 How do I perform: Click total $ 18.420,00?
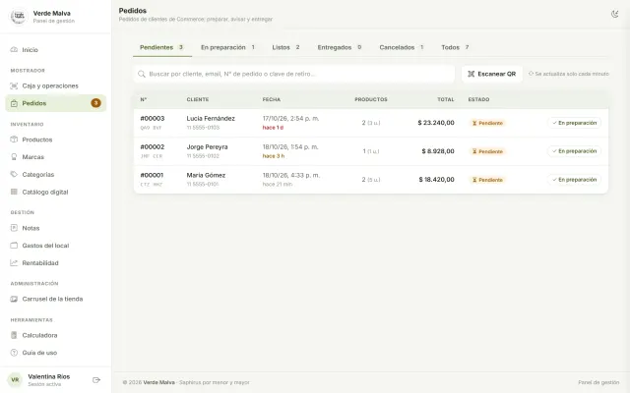point(436,180)
